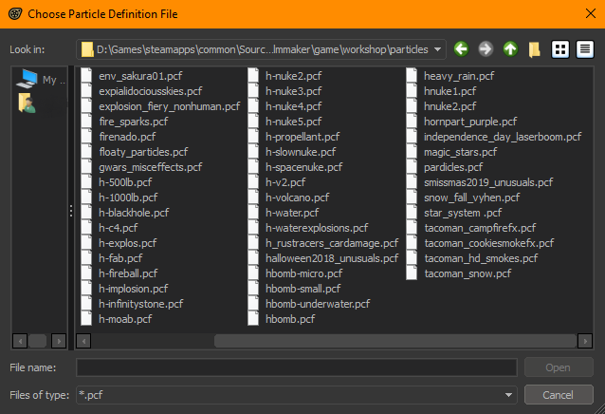Screen dimensions: 605x414
Task: Select the file icon of pardicles.pcf
Action: pos(412,167)
